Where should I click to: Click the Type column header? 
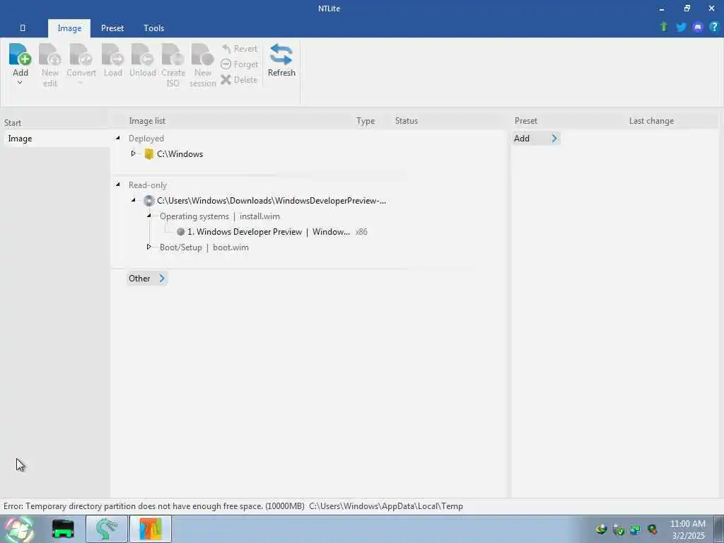[x=366, y=121]
